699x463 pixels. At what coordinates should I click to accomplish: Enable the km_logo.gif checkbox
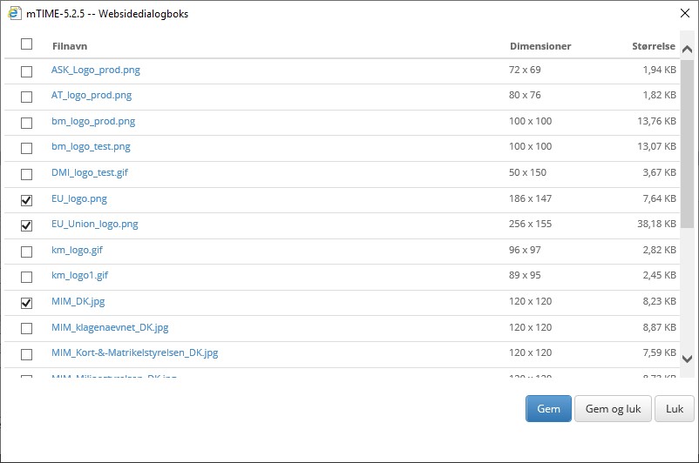[26, 252]
